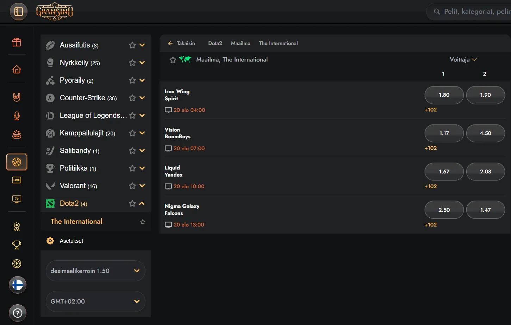Star the Maailma, The International header
Image resolution: width=511 pixels, height=325 pixels.
point(173,60)
